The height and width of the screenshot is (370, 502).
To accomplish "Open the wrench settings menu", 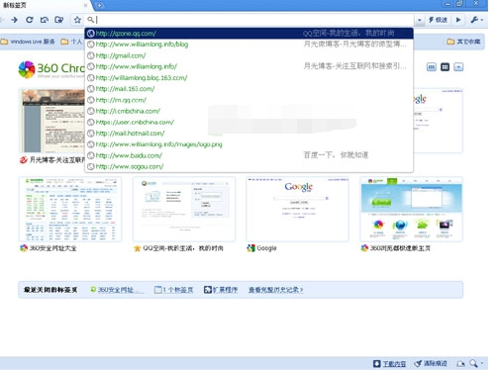I will click(476, 20).
